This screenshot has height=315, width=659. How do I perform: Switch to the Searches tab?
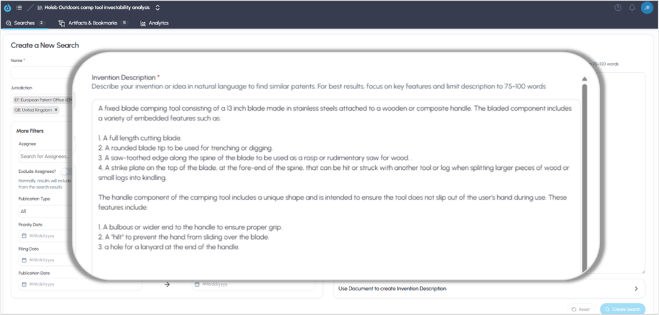coord(25,23)
